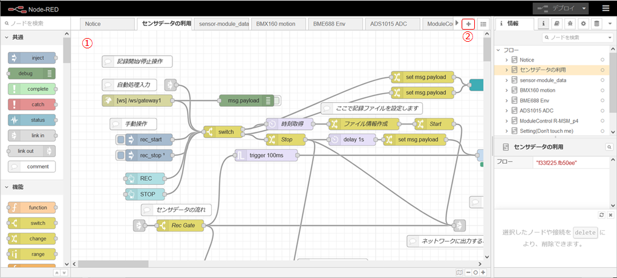Image resolution: width=617 pixels, height=278 pixels.
Task: Open the configuration nodes gear icon tab
Action: point(584,24)
